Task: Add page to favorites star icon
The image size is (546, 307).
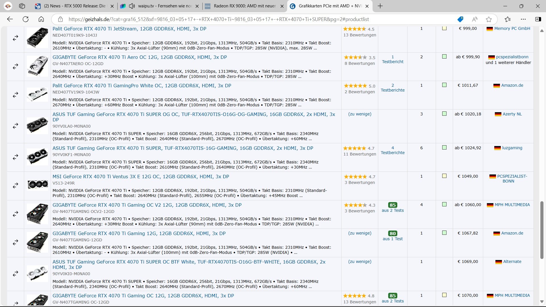Action: pos(489,19)
